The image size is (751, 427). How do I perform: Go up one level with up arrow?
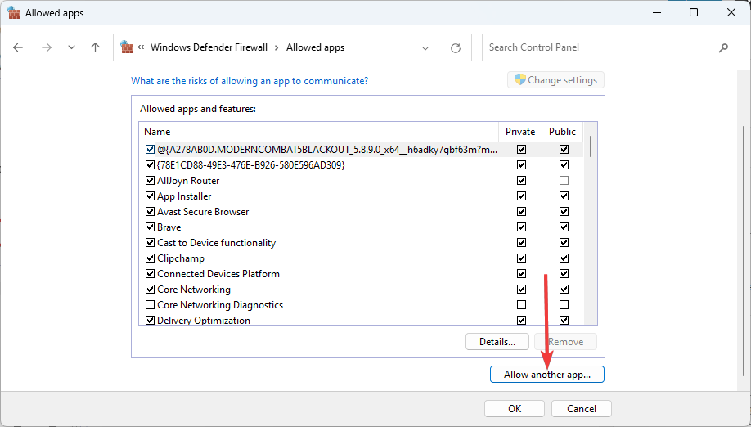coord(96,47)
